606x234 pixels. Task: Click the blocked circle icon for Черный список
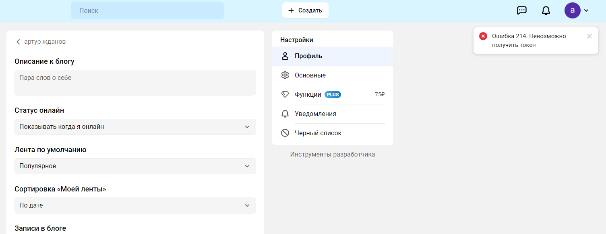[285, 133]
